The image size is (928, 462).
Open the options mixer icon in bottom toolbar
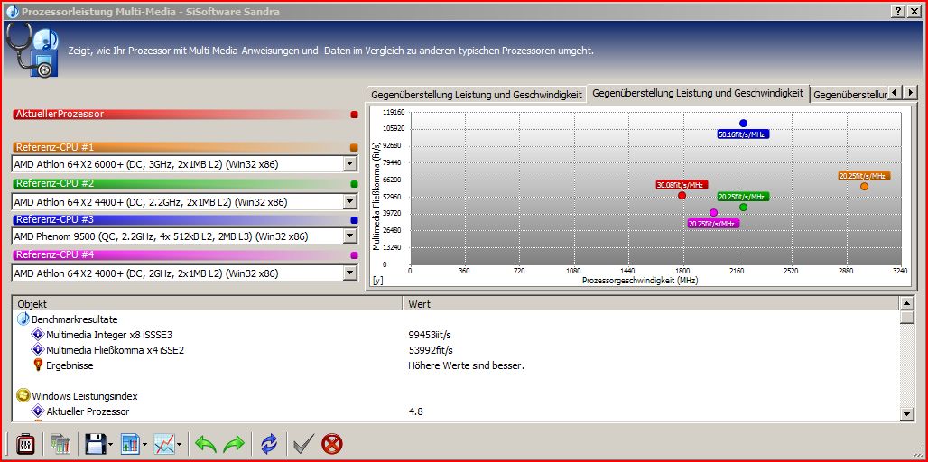click(25, 444)
